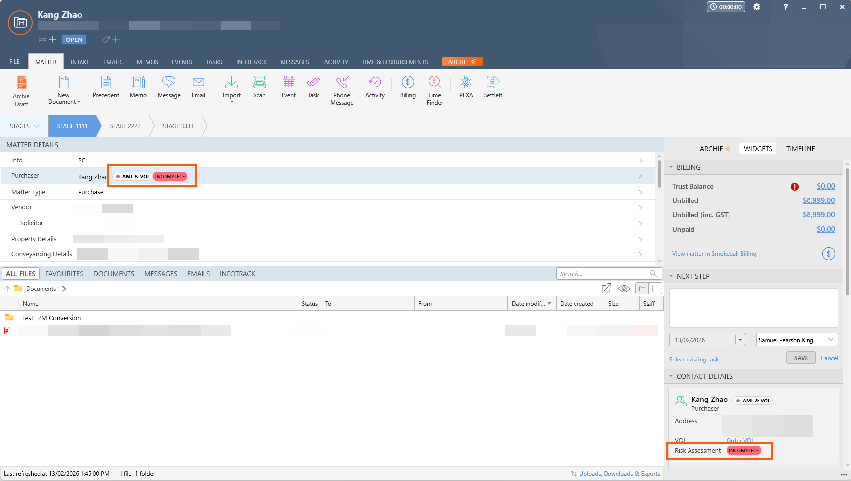Open the Timeline tab in side panel

coord(800,149)
